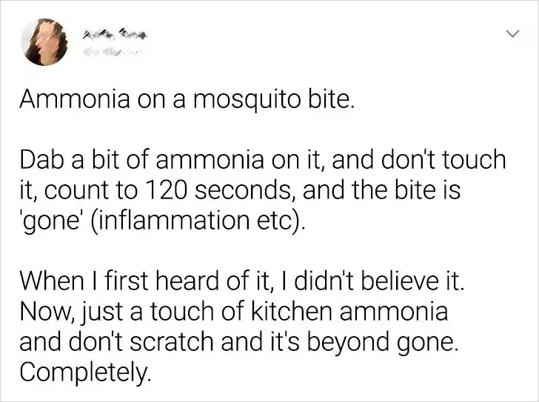Click the word "seconds," in the tweet
539x402 pixels.
(x=246, y=190)
